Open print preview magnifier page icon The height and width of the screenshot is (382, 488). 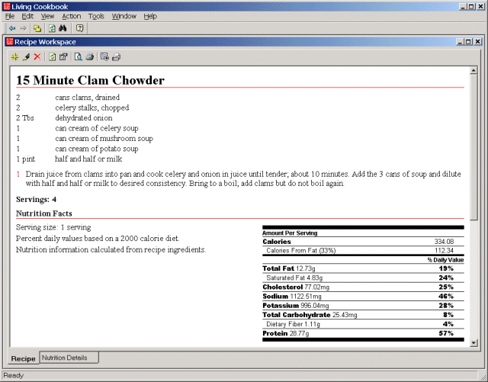pos(78,57)
